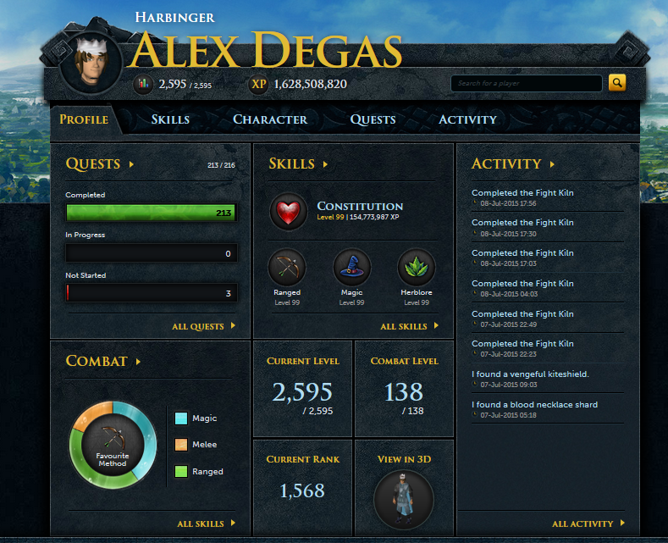
Task: Click the yellow magnifier search button
Action: coord(617,83)
